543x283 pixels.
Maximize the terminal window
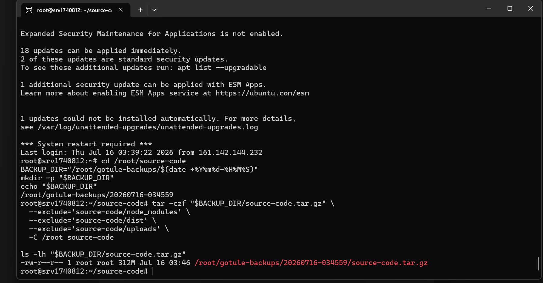tap(510, 8)
